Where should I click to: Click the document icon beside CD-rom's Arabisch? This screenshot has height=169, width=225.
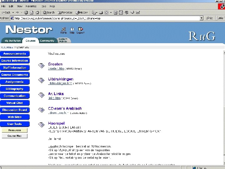point(41,110)
